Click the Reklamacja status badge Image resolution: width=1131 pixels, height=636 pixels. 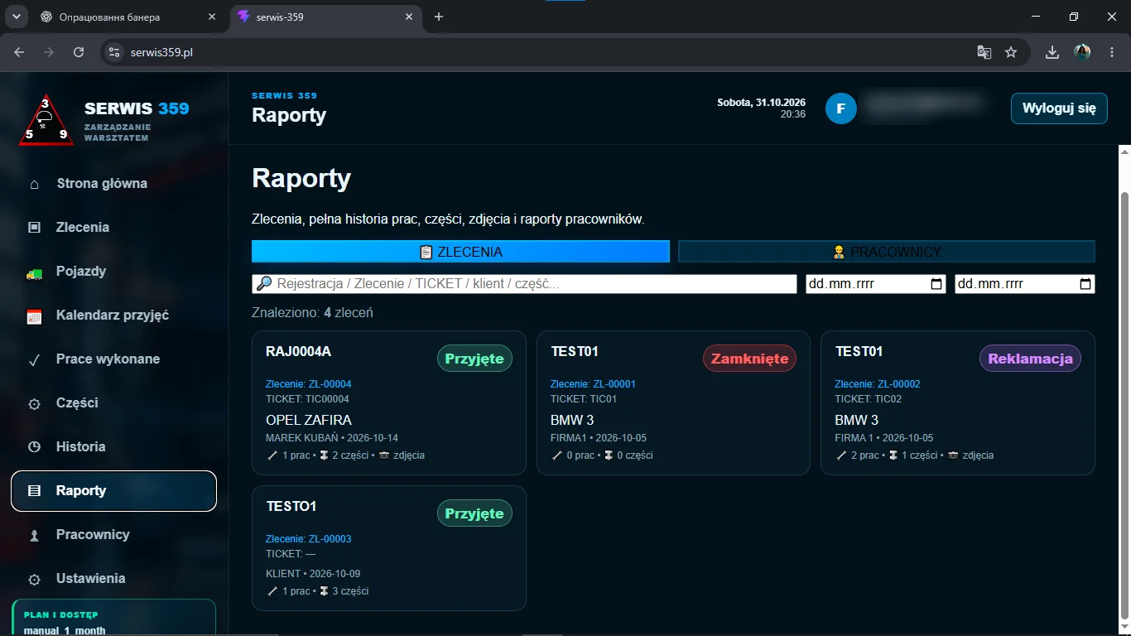point(1030,359)
